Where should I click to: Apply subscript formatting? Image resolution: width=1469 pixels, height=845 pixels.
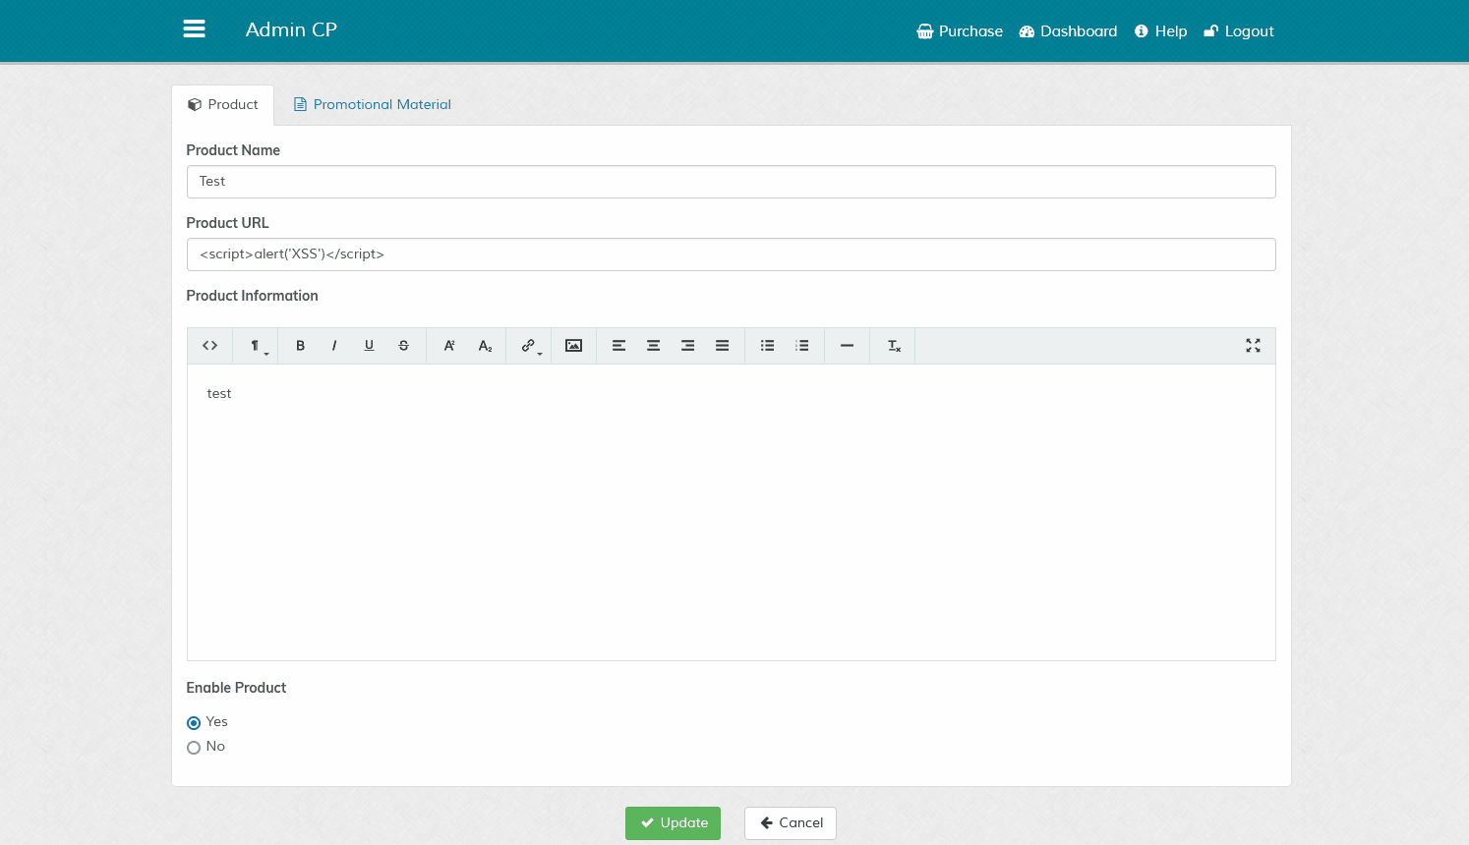point(485,346)
